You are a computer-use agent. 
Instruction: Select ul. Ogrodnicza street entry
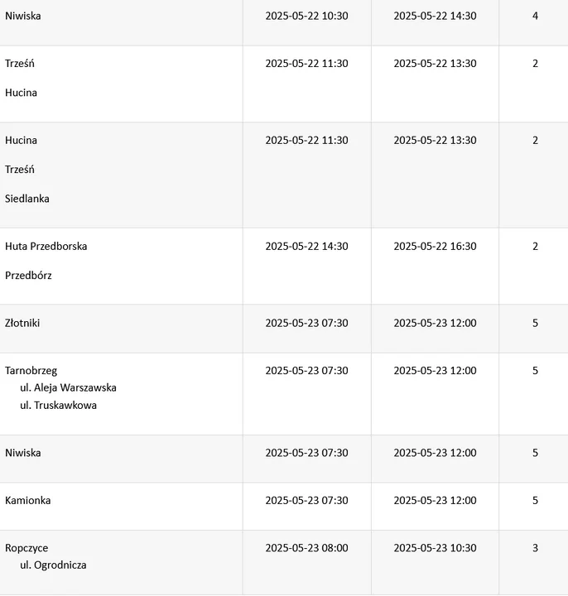pos(53,565)
